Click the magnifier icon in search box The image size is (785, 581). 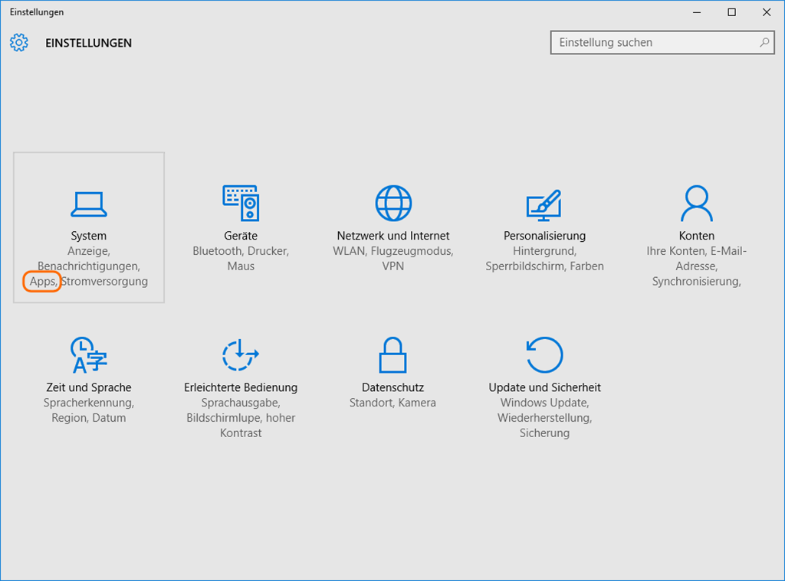click(x=764, y=43)
